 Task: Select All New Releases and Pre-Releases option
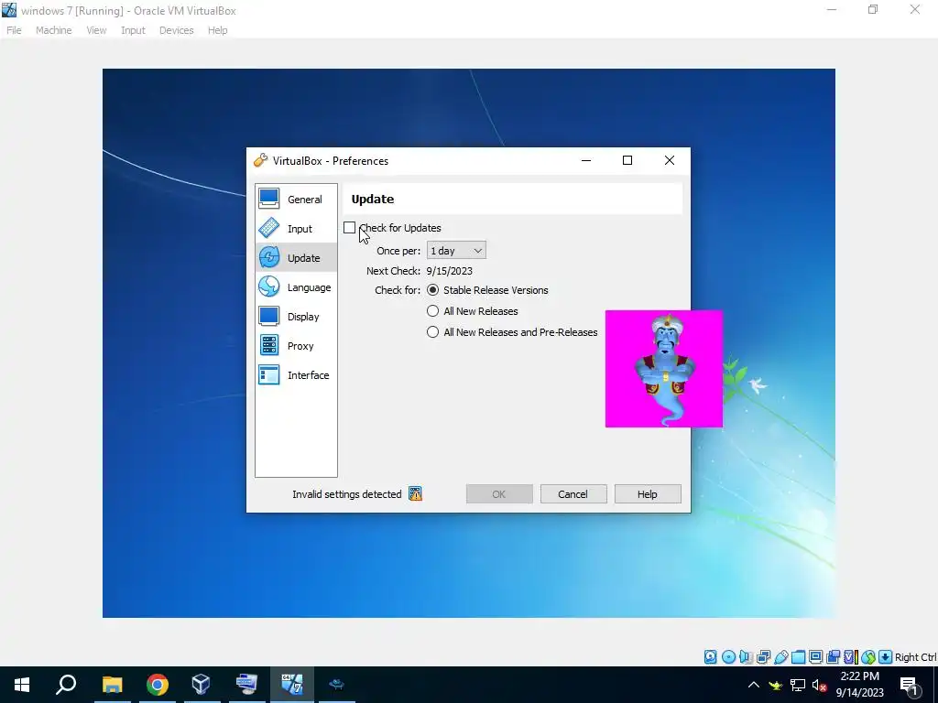click(x=432, y=331)
